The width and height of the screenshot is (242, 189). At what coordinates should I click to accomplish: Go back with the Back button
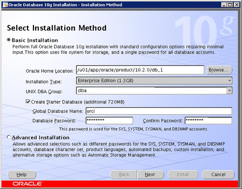[124, 175]
